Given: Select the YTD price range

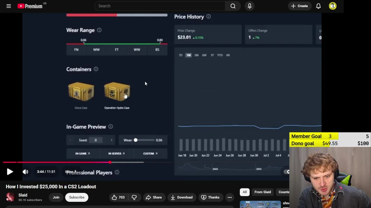Looking at the screenshot, I should coord(220,55).
